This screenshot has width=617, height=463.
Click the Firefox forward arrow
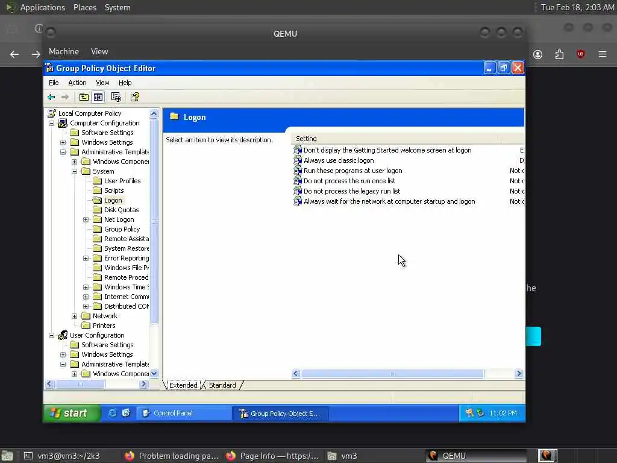tap(36, 54)
